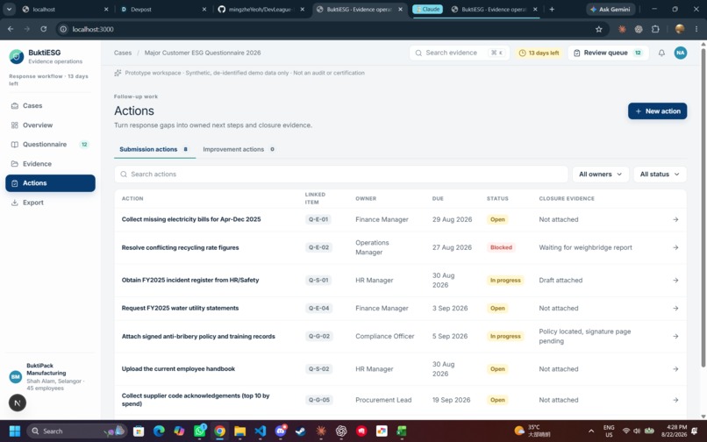Open arrow for Request FY2025 water utility row
Screen dimensions: 707x442
click(x=675, y=309)
